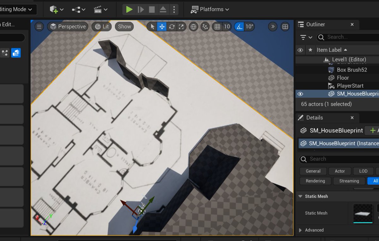This screenshot has width=379, height=241.
Task: Change the Lit view mode
Action: coord(102,26)
